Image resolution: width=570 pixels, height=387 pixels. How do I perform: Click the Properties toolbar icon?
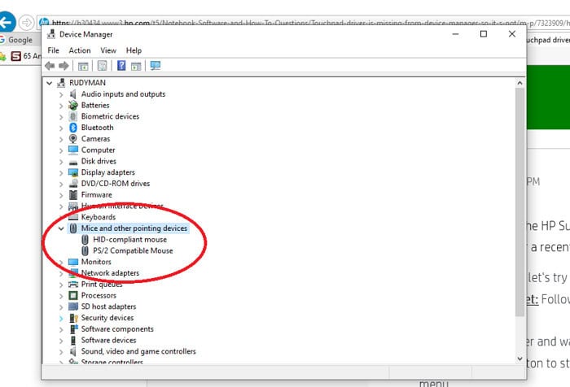pyautogui.click(x=102, y=66)
